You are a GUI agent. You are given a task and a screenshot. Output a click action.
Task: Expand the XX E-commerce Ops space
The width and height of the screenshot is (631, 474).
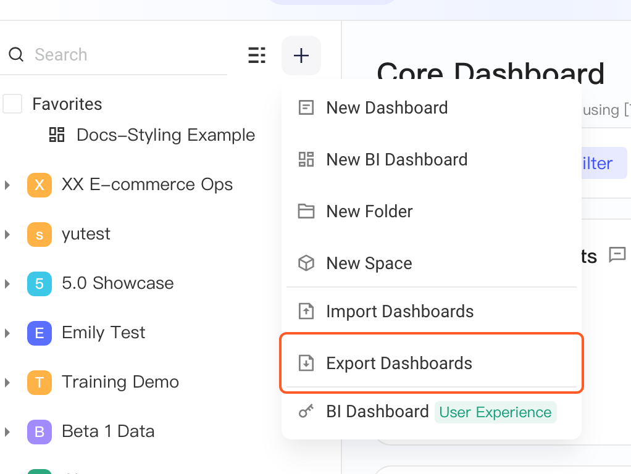click(x=7, y=185)
